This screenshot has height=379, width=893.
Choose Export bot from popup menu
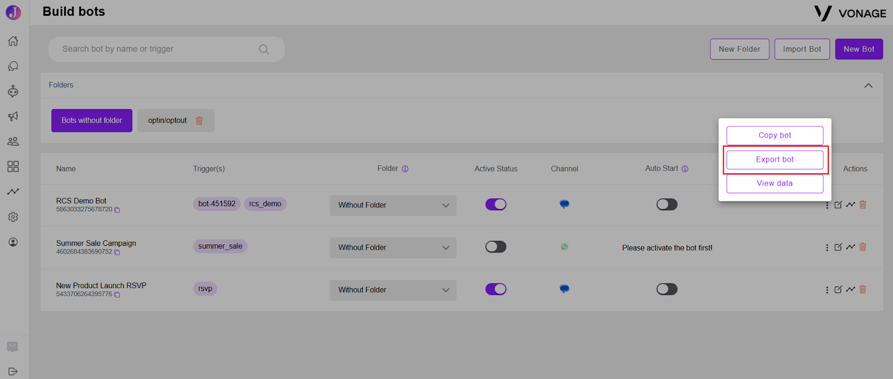coord(775,159)
